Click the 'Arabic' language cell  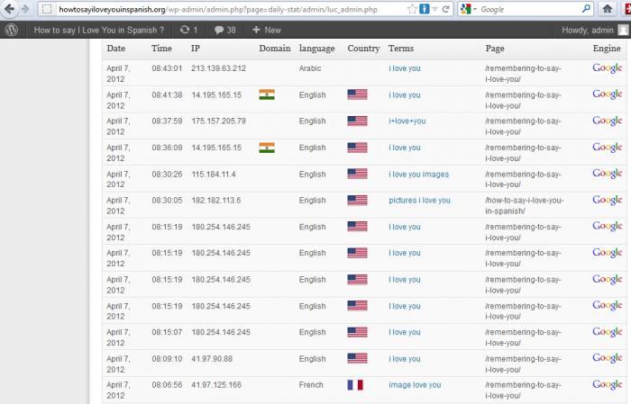point(310,68)
